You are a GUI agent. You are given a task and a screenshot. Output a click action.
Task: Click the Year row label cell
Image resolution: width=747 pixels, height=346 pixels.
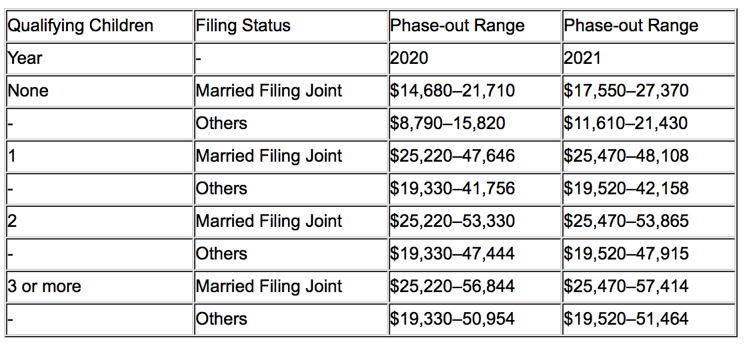[99, 58]
